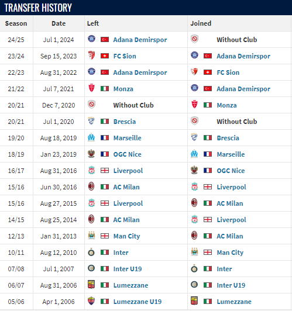The width and height of the screenshot is (292, 311).
Task: Open the OGC Nice link in the 16/17 Joined column
Action: (x=231, y=171)
